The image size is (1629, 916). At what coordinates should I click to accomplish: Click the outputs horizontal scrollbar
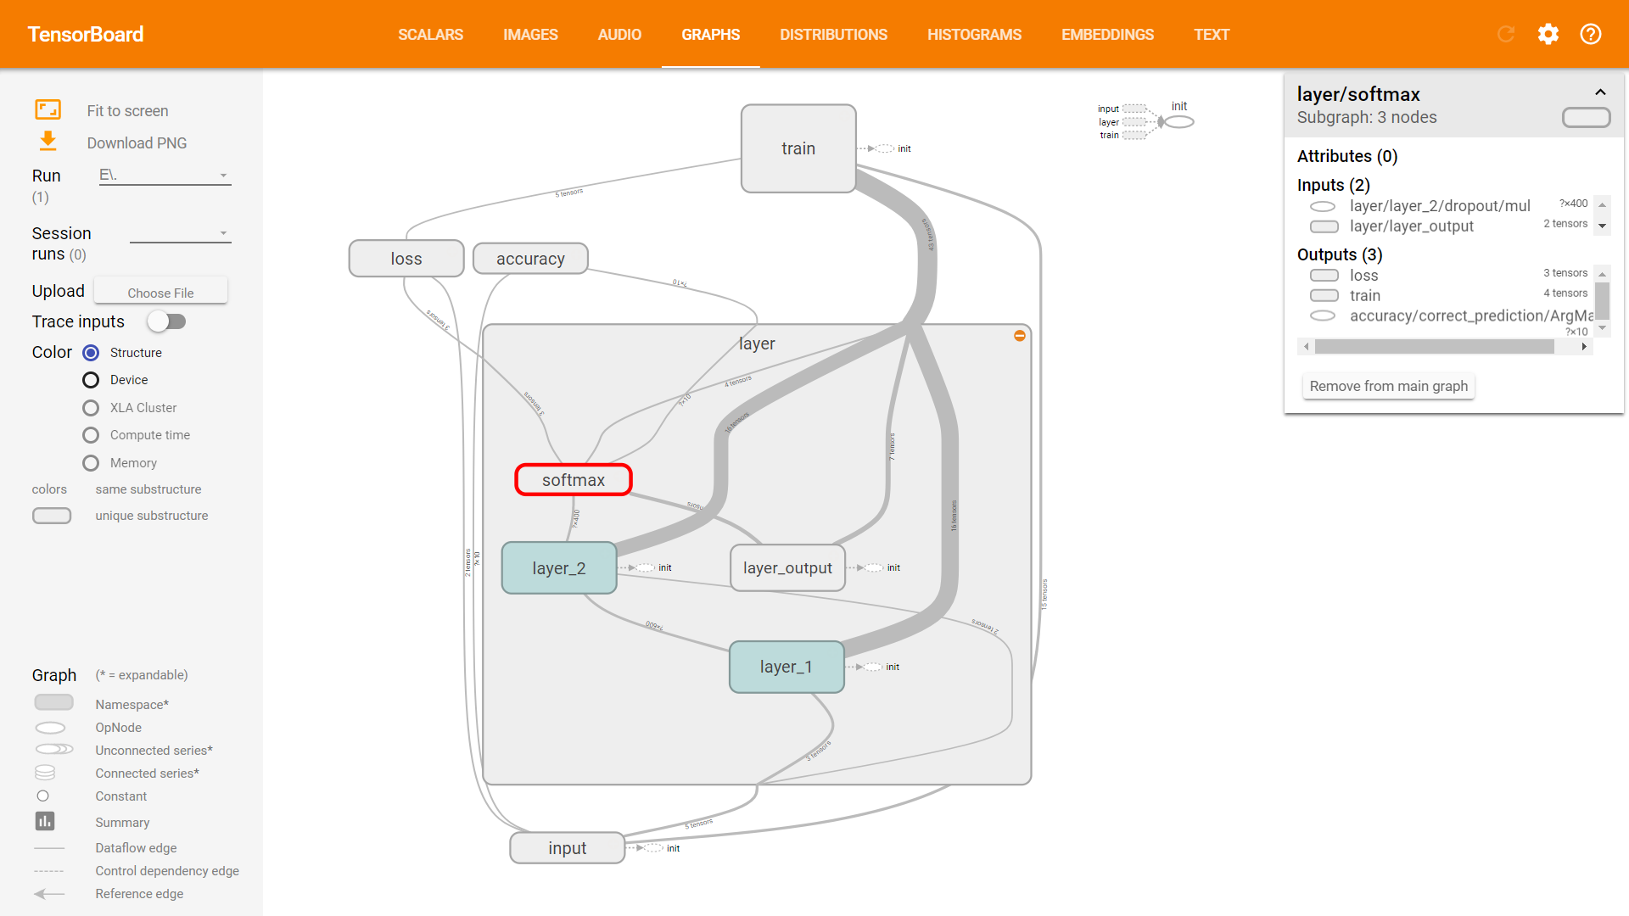coord(1434,346)
